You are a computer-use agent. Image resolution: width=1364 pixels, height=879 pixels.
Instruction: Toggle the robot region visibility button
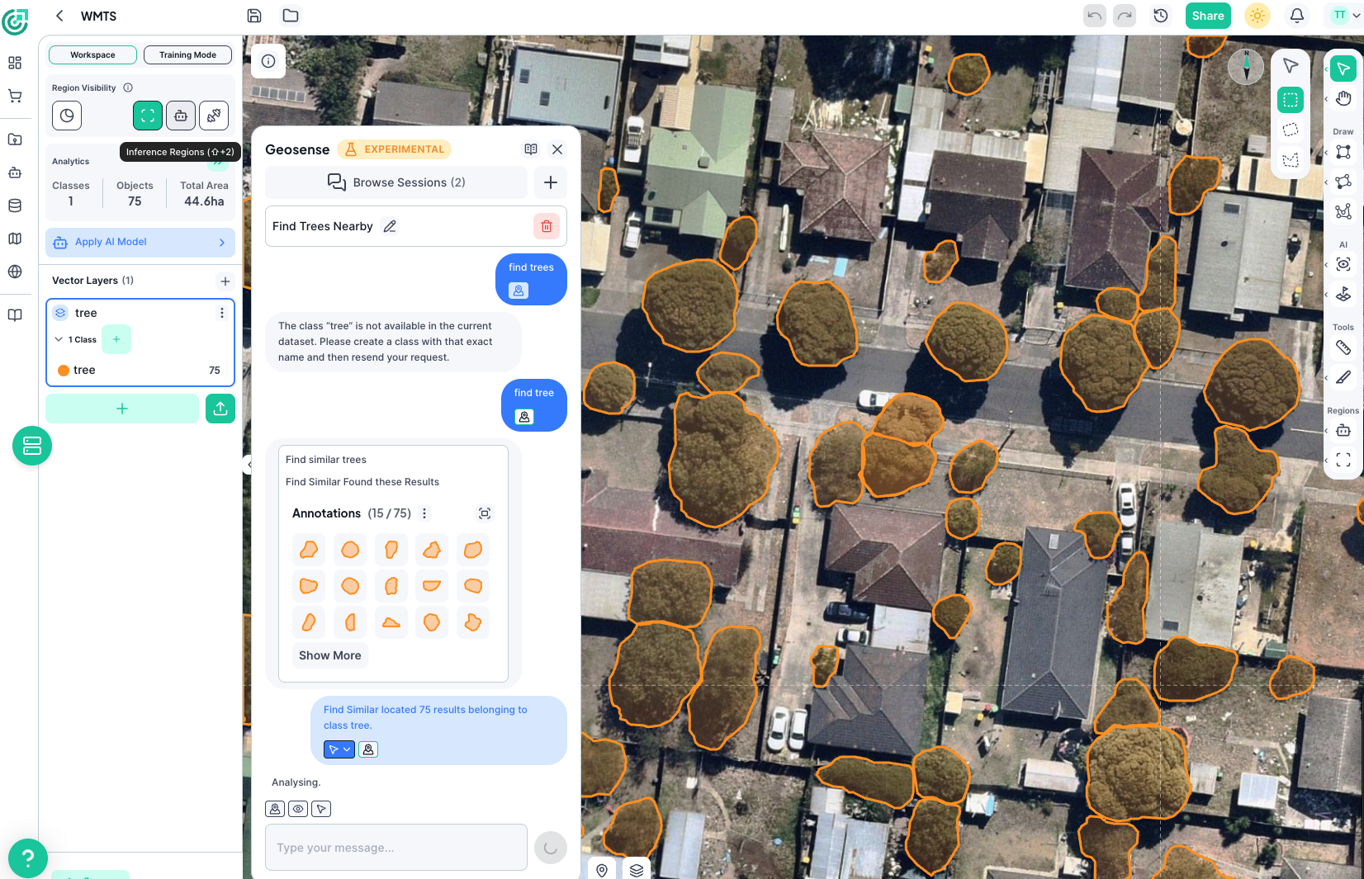pyautogui.click(x=181, y=116)
